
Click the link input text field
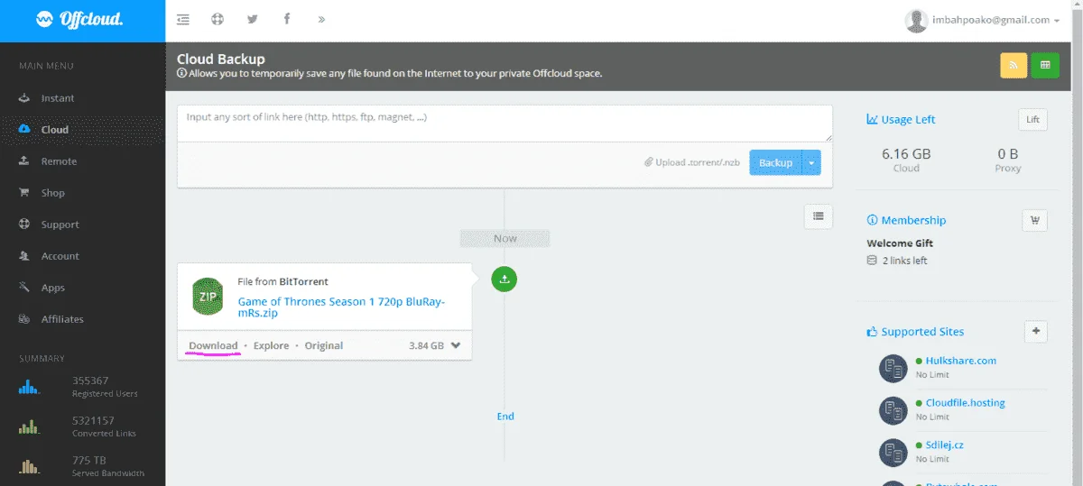pos(504,124)
